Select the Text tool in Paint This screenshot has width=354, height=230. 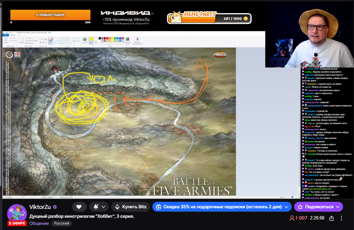(x=45, y=39)
